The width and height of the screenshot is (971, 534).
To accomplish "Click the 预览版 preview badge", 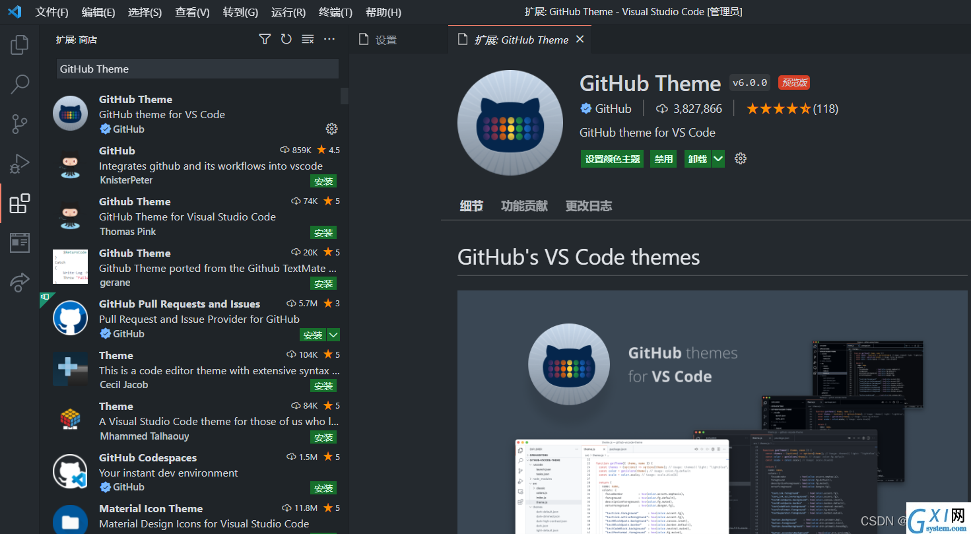I will (794, 83).
